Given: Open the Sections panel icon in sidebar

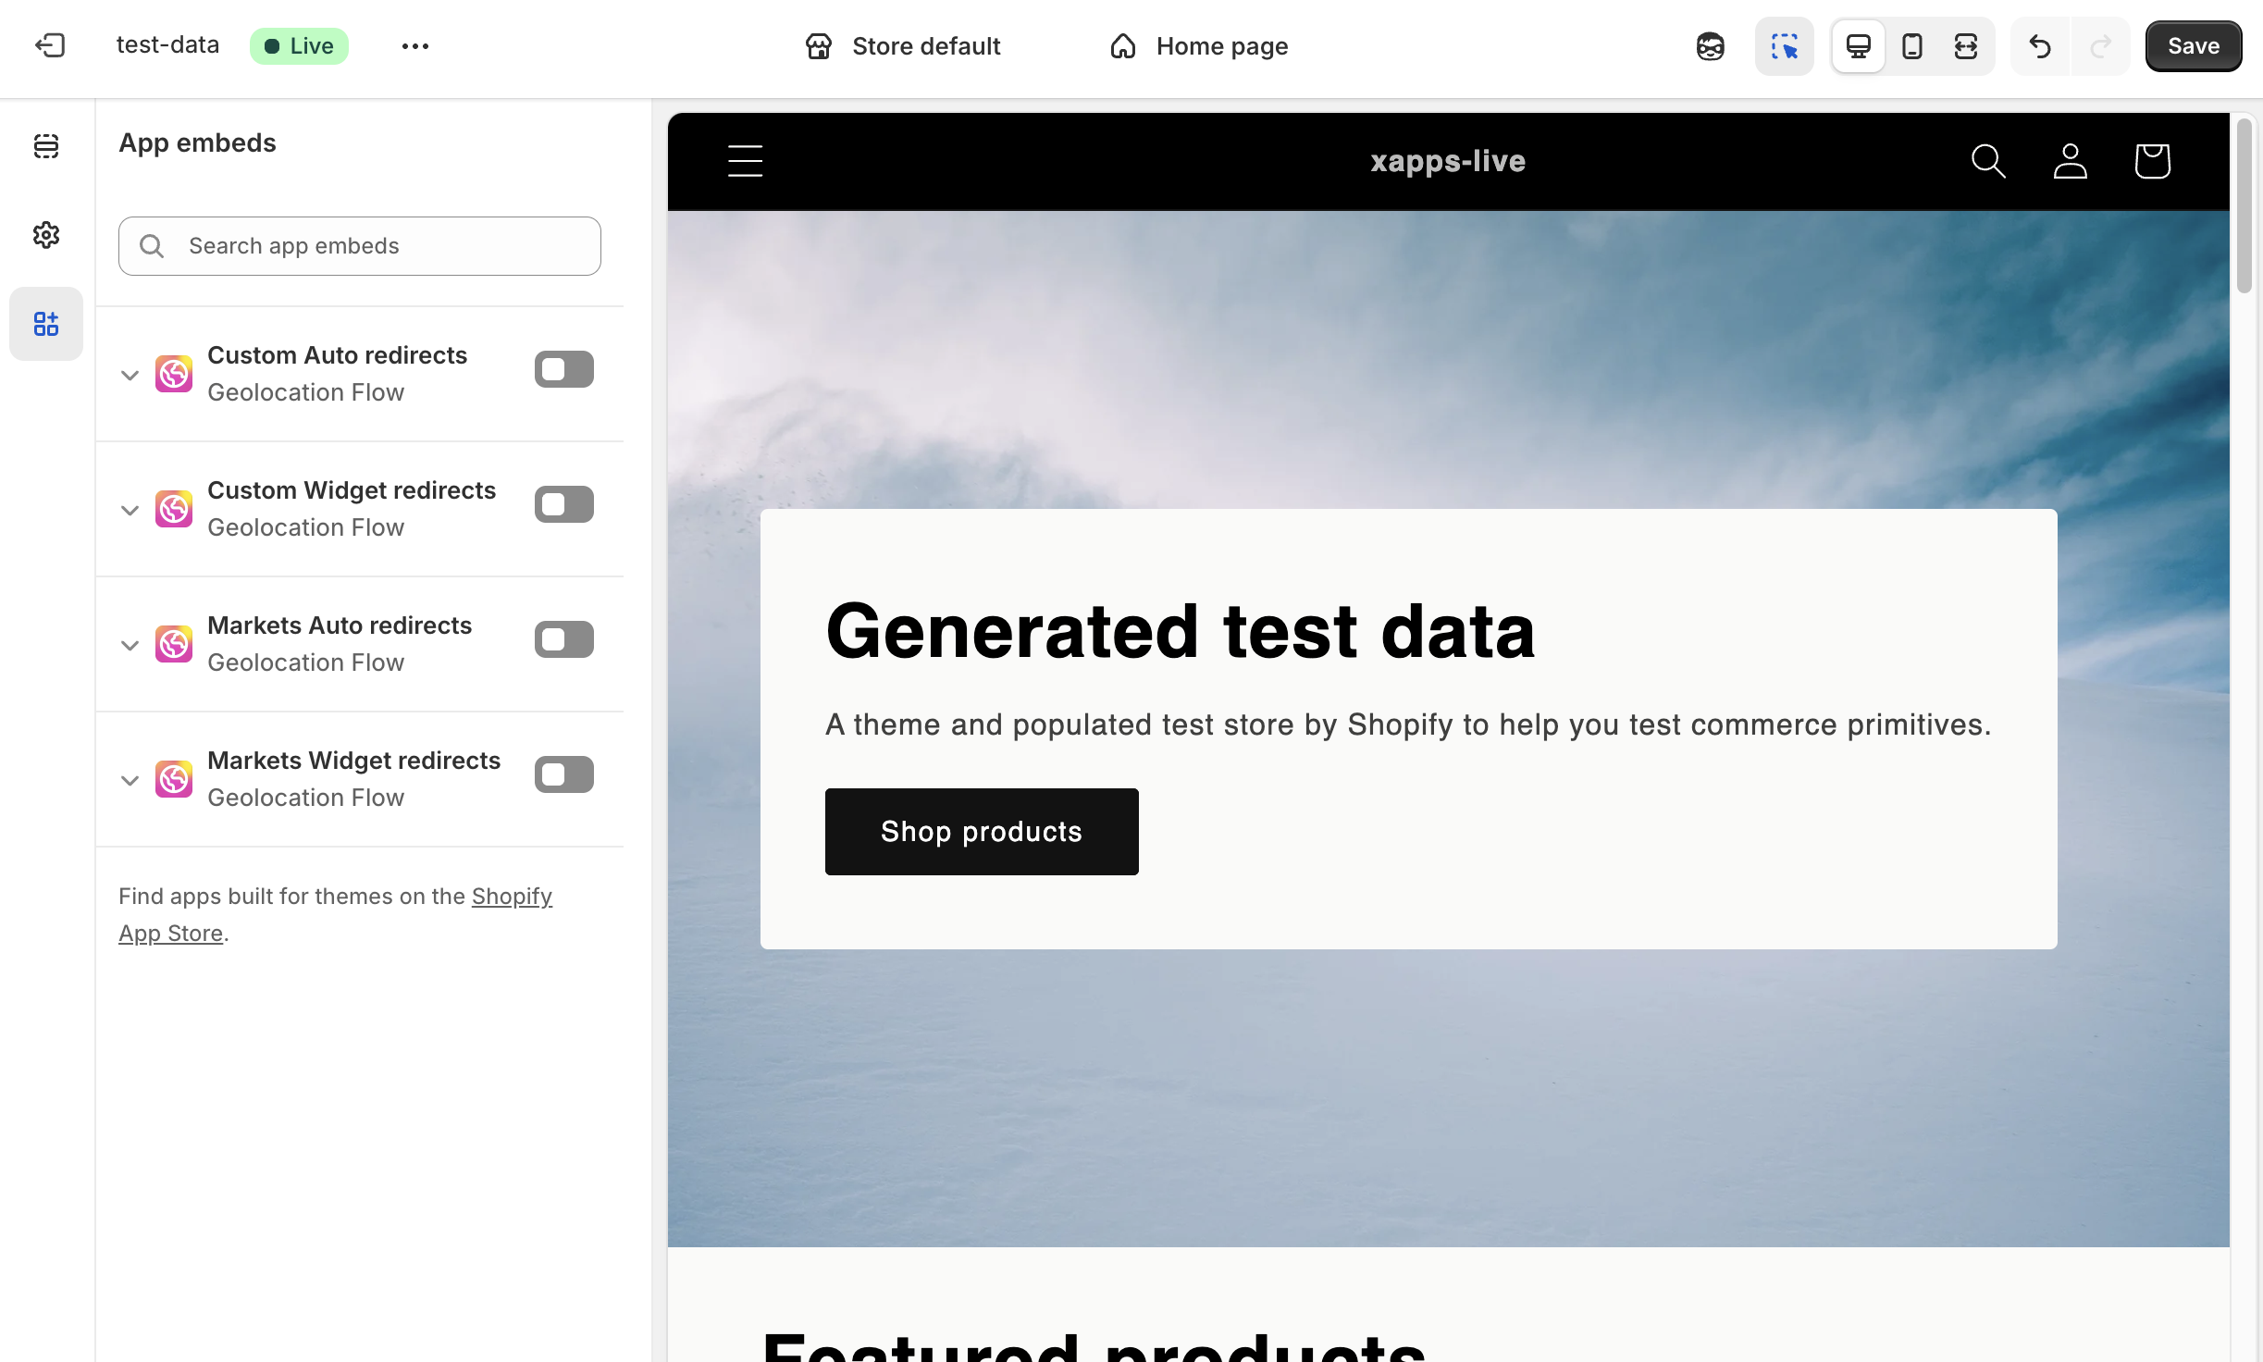Looking at the screenshot, I should point(46,146).
